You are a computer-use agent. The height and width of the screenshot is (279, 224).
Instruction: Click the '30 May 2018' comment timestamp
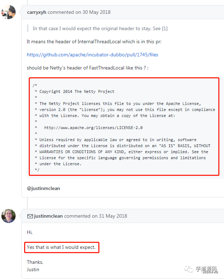97,12
